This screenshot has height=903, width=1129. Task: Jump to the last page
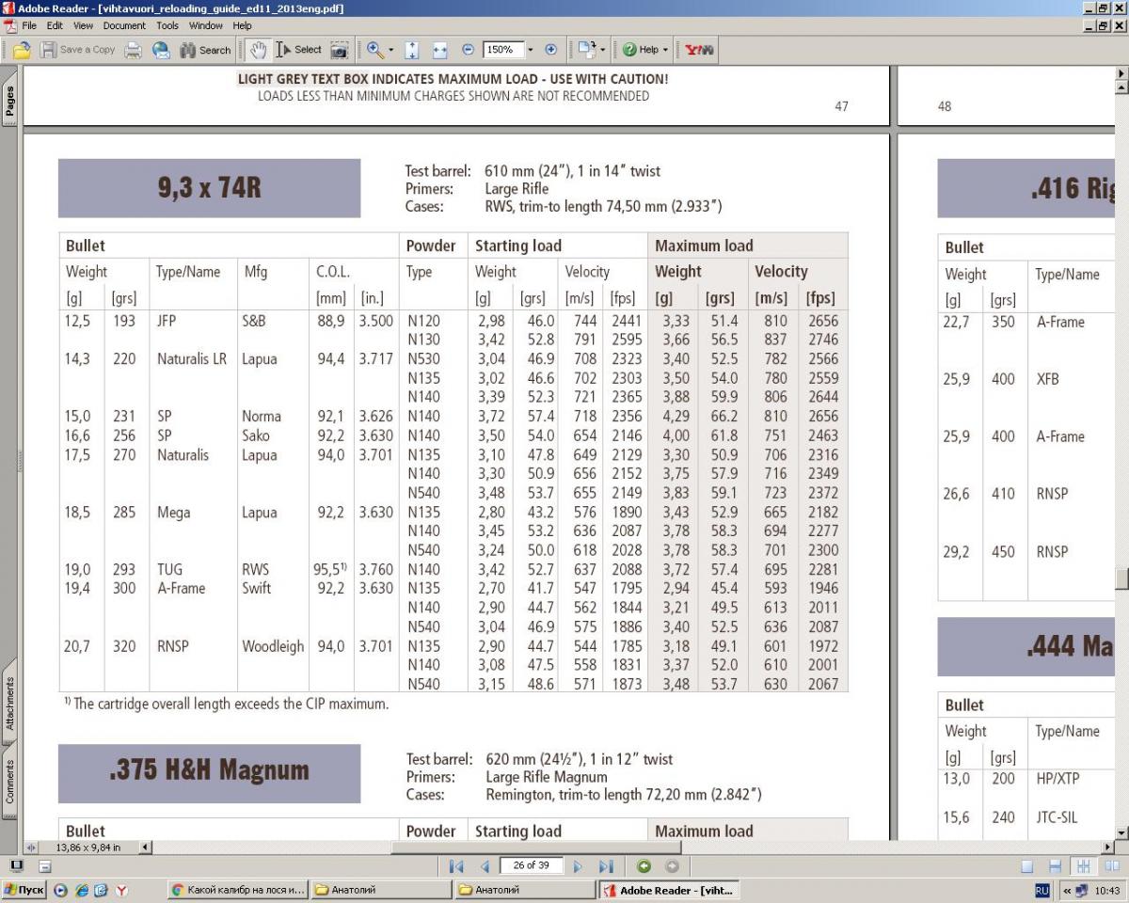click(607, 865)
